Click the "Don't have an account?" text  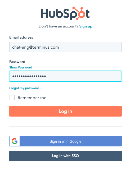pyautogui.click(x=58, y=26)
